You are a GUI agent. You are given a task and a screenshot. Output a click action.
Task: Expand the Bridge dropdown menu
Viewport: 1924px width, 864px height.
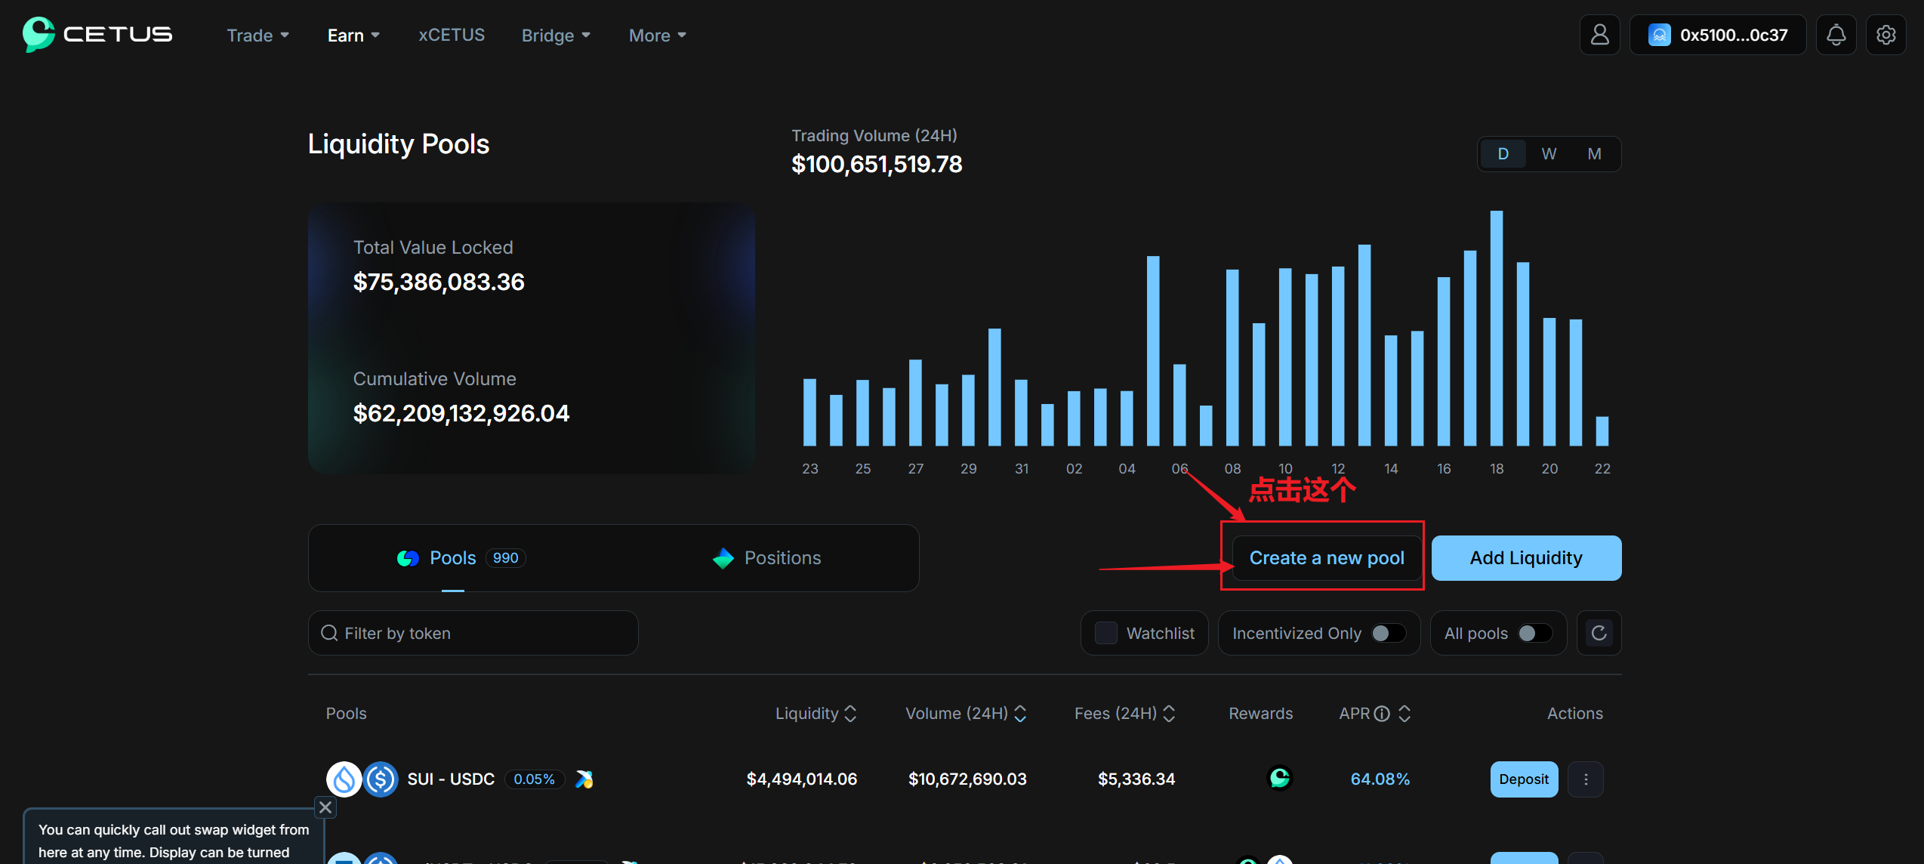click(x=556, y=35)
